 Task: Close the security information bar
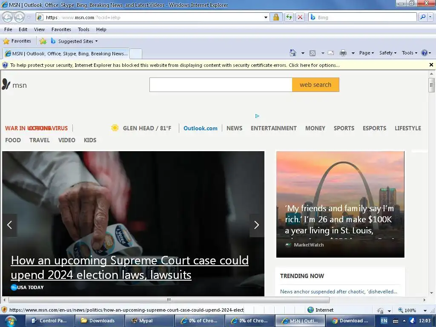[x=431, y=65]
